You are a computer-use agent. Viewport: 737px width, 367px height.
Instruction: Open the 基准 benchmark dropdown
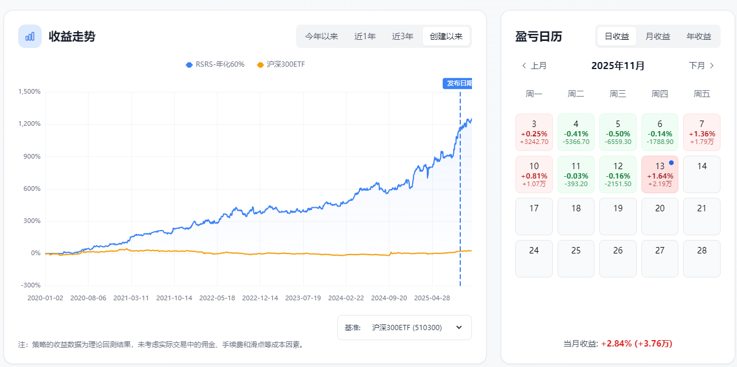(x=404, y=328)
